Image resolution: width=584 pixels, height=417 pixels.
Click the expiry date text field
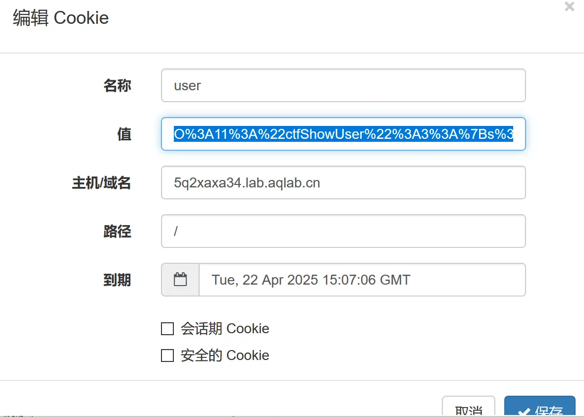click(362, 280)
